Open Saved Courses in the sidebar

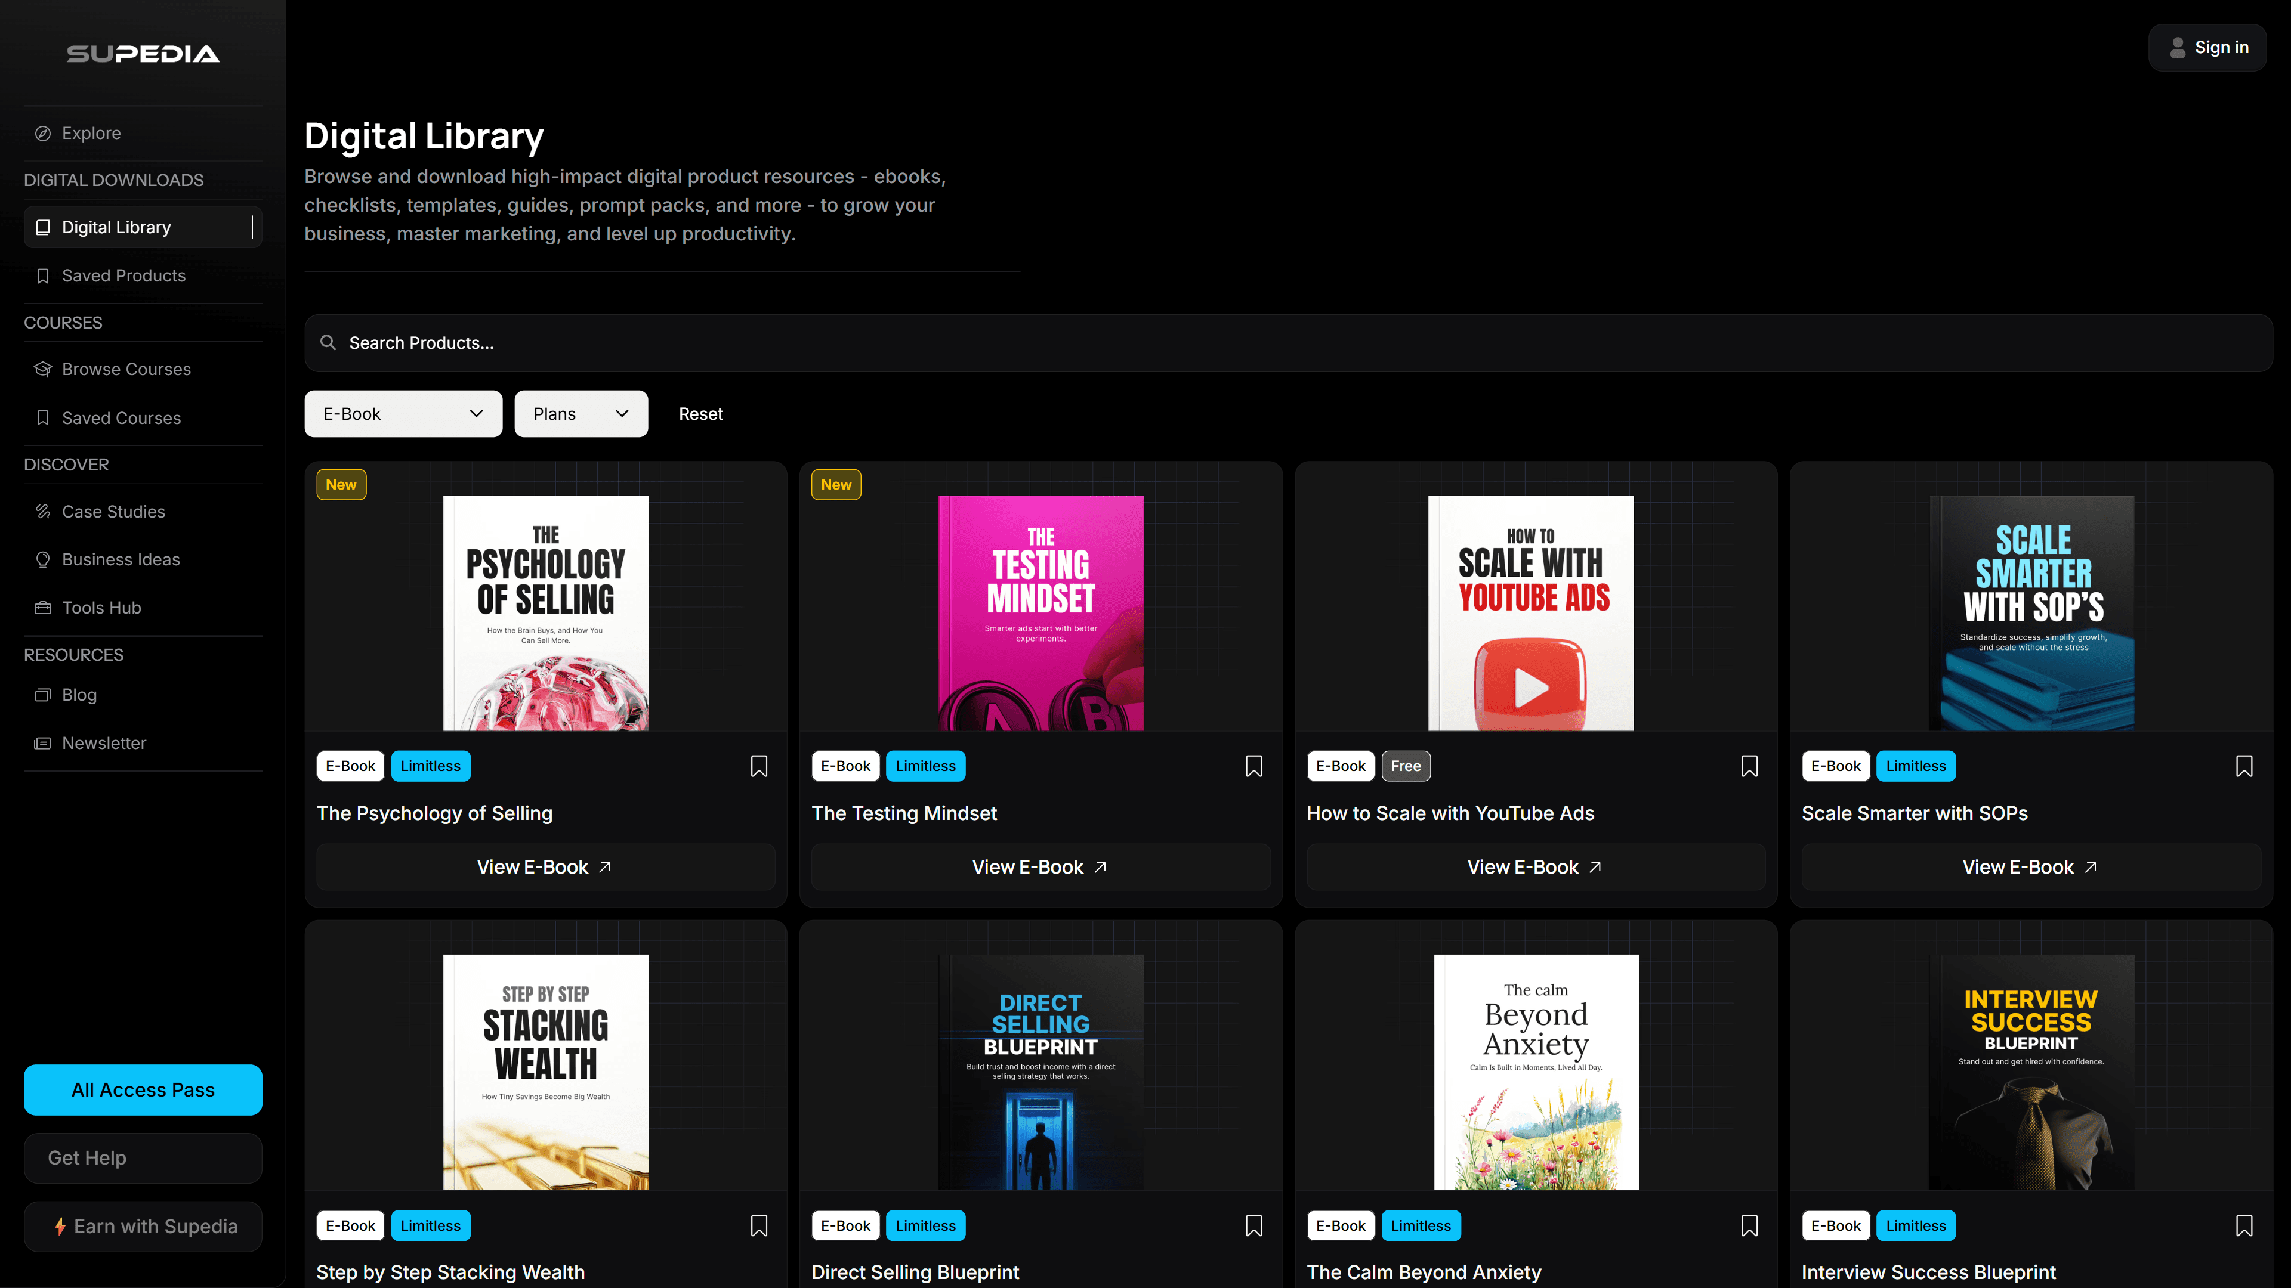coord(143,418)
